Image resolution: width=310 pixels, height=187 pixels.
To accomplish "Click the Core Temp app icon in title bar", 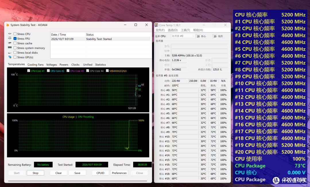I will tap(156, 25).
